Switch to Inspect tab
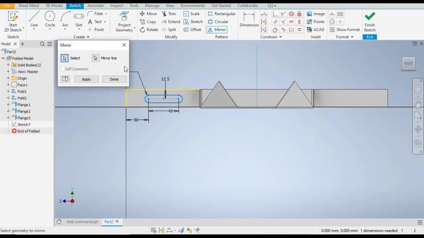 click(x=117, y=6)
